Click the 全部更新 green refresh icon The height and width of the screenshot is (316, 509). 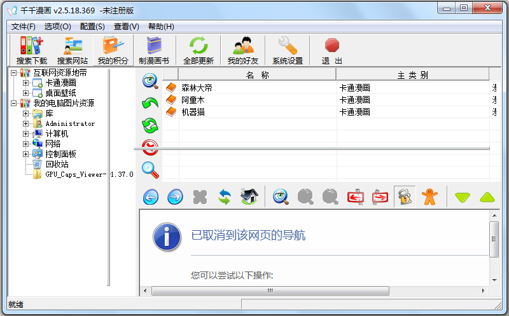(199, 50)
